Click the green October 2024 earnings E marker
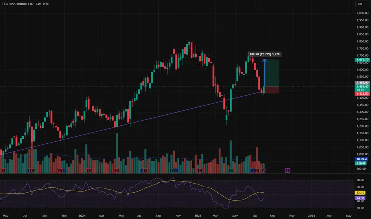Viewport: 371px width, 219px height. (x=172, y=170)
